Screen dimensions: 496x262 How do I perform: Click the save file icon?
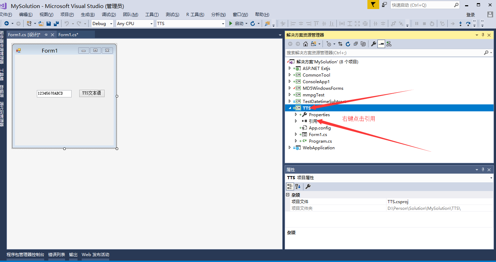coord(49,23)
